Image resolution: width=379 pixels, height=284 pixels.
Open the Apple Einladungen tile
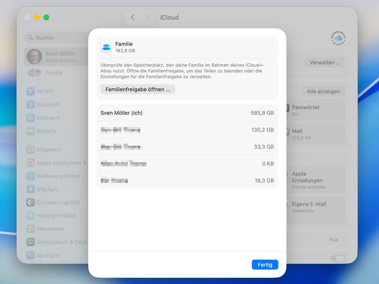coord(316,180)
